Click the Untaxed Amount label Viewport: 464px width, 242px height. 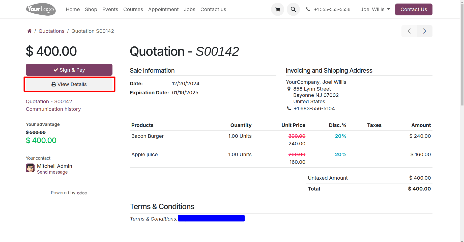tap(328, 178)
